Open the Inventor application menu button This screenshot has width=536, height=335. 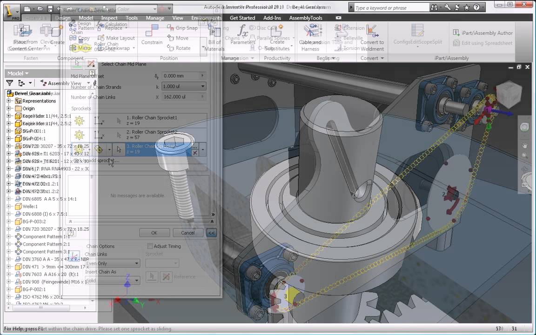coord(11,12)
